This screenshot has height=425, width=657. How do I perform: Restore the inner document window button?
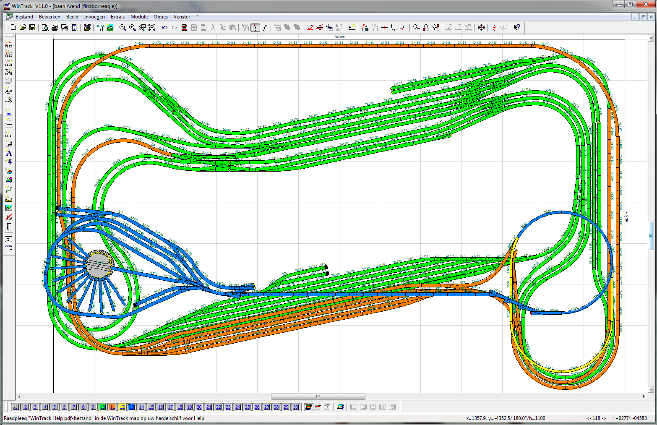[x=643, y=17]
